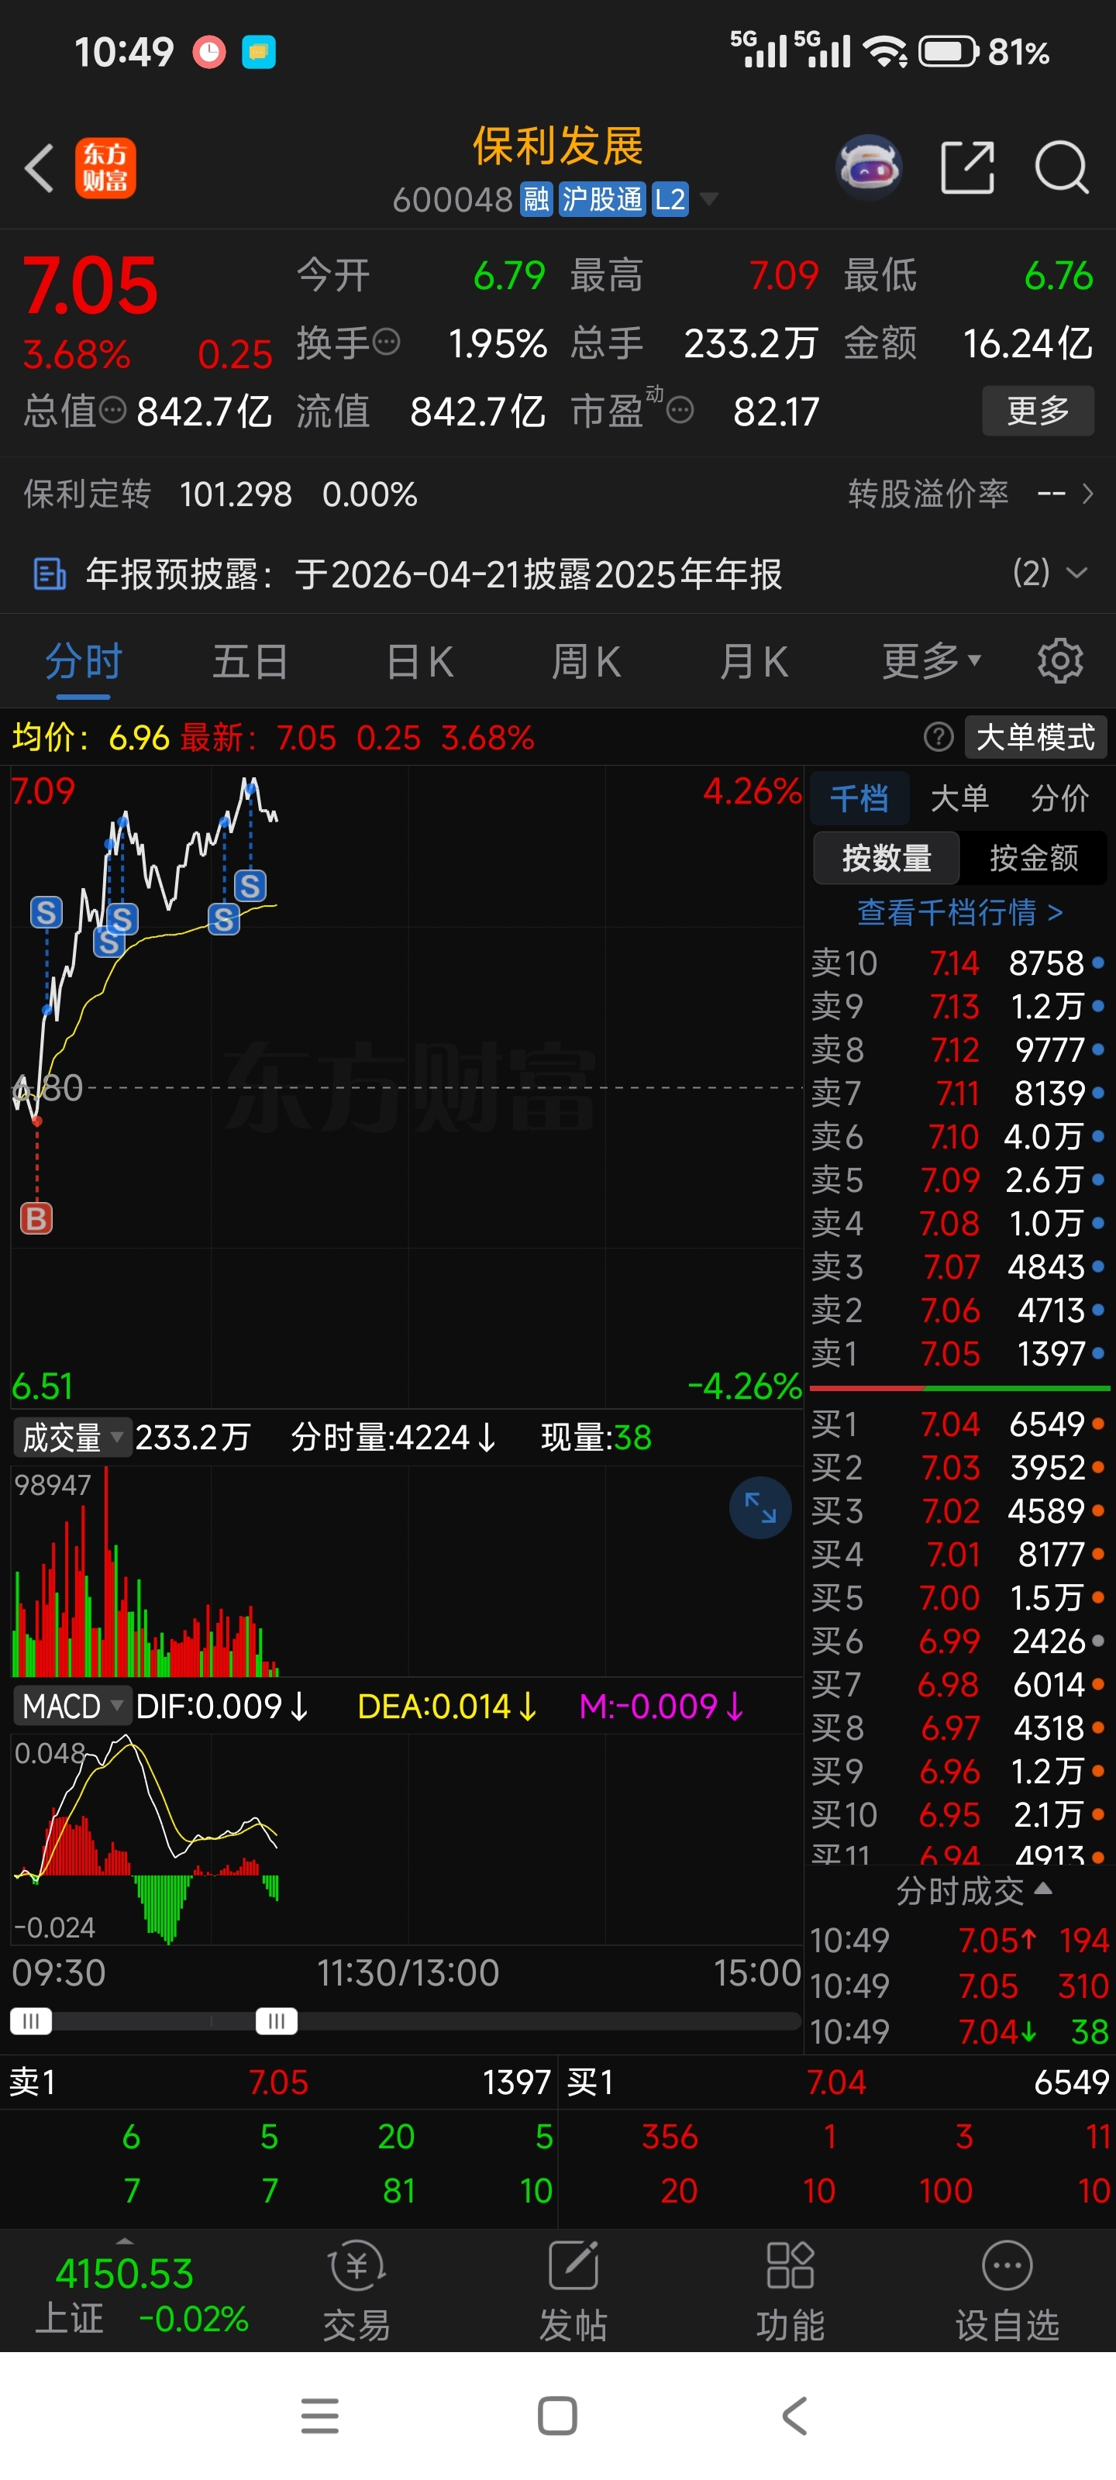Tap the 总值 info bubble icon
This screenshot has height=2480, width=1116.
click(x=112, y=411)
